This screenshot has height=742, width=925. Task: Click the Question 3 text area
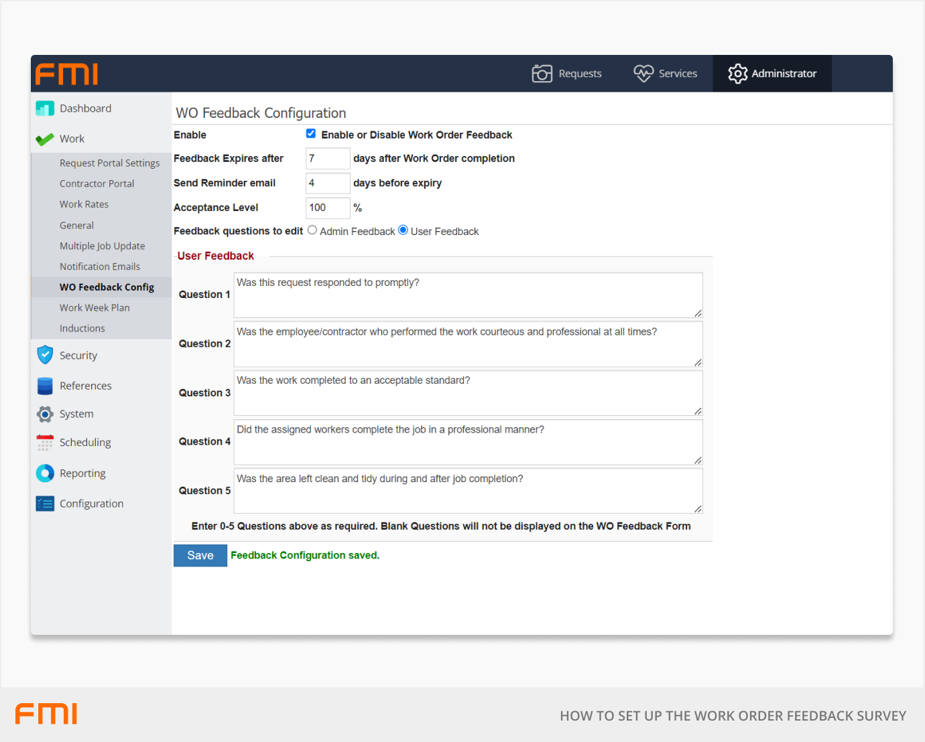click(x=467, y=393)
